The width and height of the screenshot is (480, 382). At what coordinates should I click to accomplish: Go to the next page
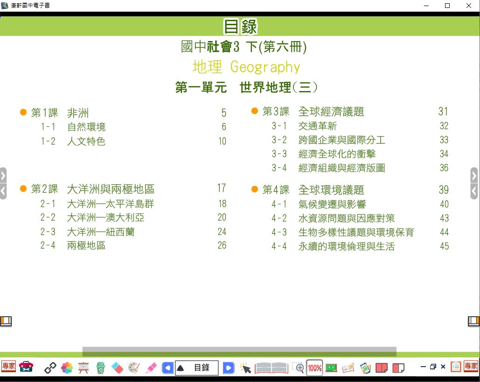(x=228, y=368)
